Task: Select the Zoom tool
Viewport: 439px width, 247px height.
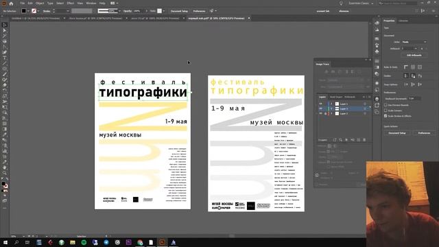Action: [x=5, y=173]
